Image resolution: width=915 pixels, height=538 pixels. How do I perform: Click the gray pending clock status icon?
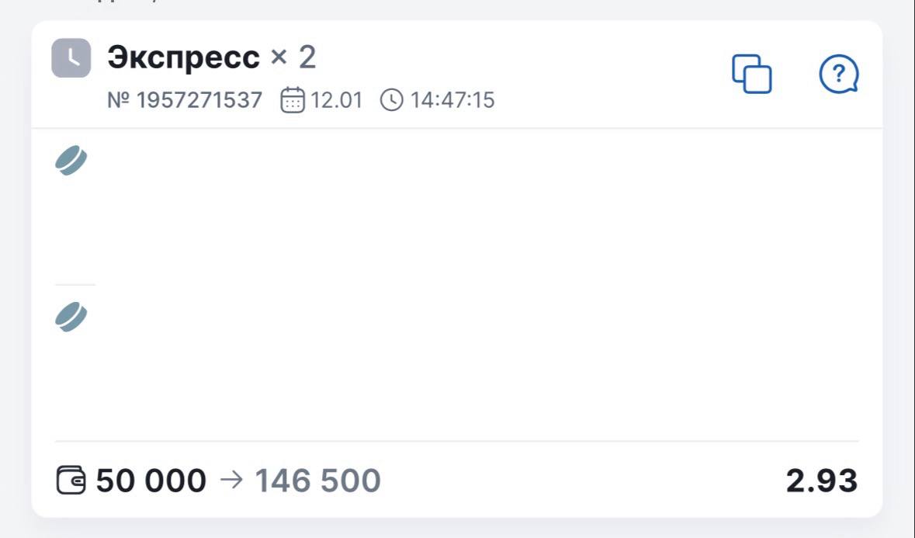coord(71,58)
